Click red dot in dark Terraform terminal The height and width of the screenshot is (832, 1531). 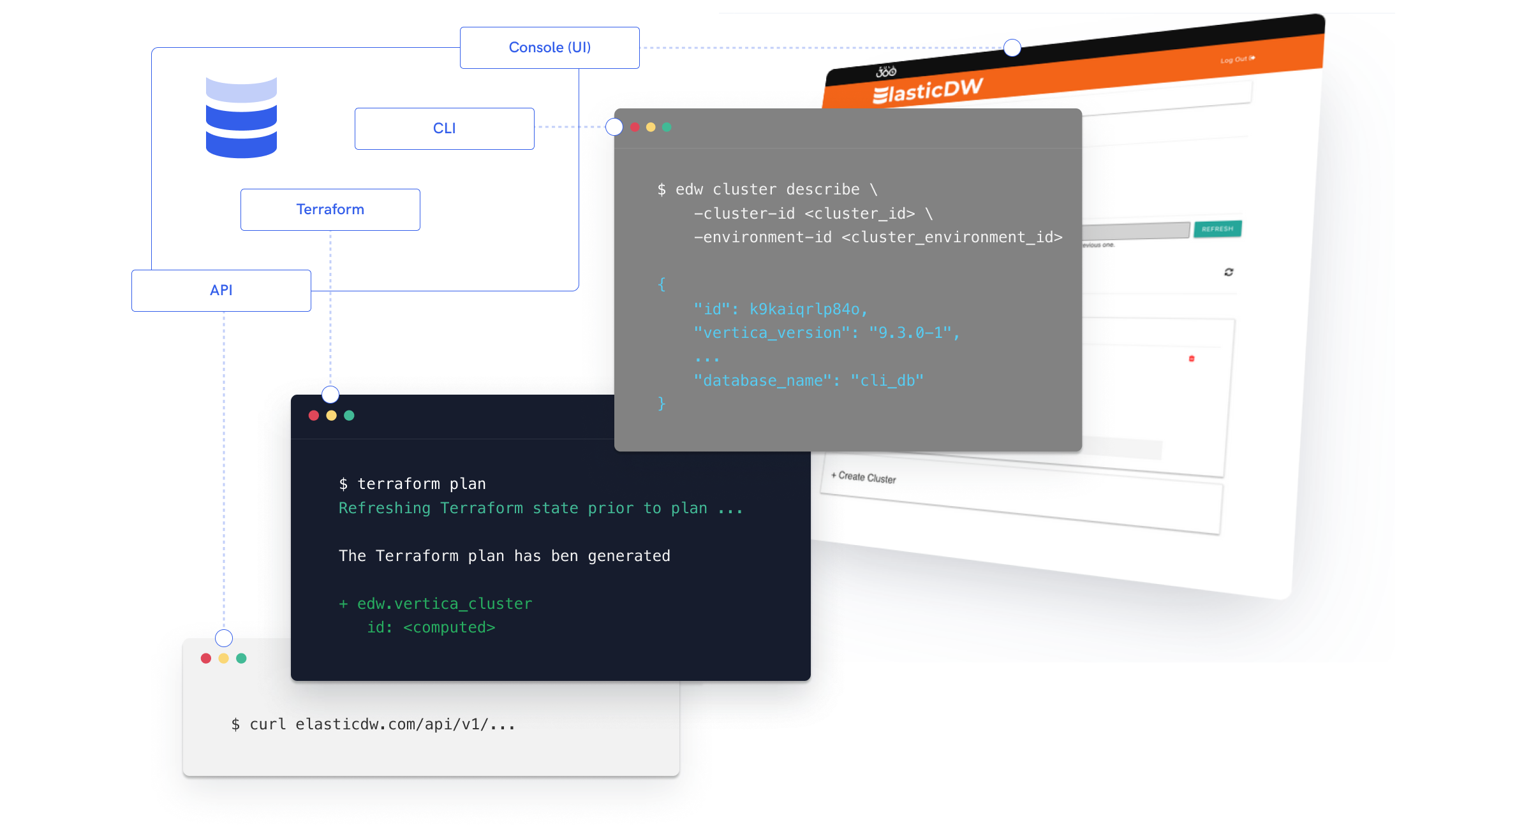(x=313, y=416)
